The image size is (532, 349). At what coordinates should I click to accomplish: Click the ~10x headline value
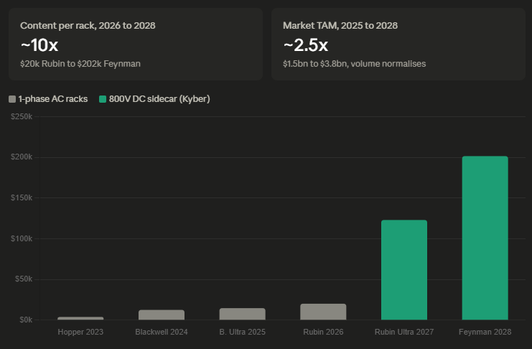click(x=39, y=45)
